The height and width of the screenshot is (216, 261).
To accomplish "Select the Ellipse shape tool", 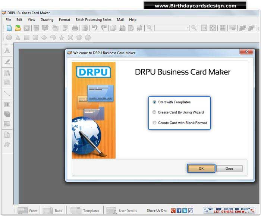I will 9,37.
